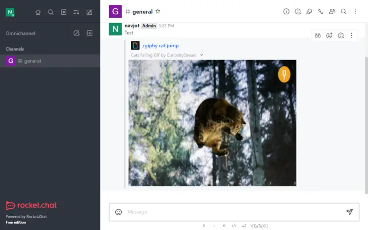Open Threads icon in channel header
Screen dimensions: 368x230
click(x=298, y=11)
